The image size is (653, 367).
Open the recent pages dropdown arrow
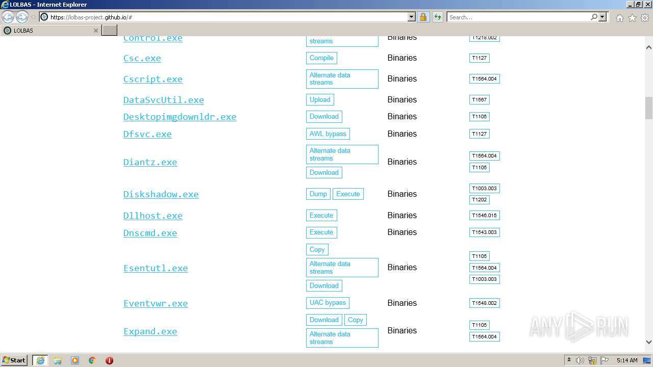(33, 17)
